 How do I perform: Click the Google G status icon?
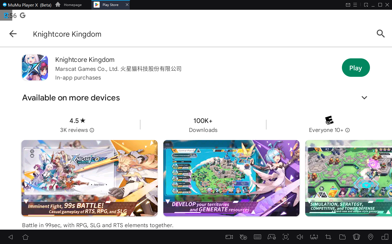(23, 15)
